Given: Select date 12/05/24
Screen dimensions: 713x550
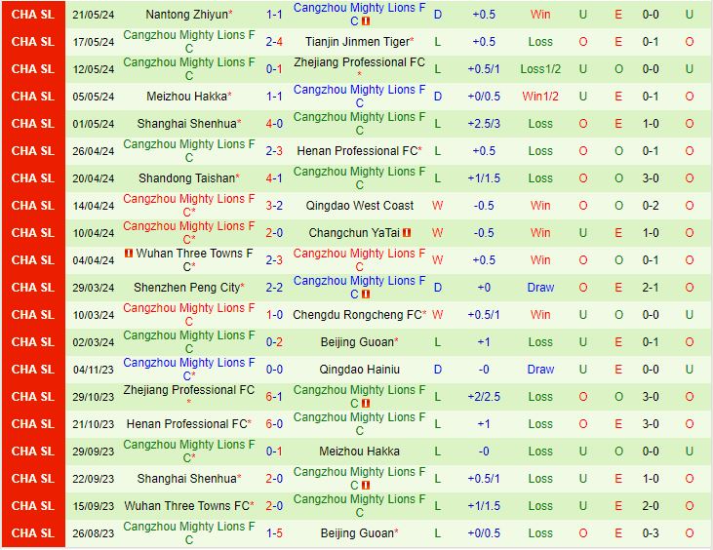Looking at the screenshot, I should 94,69.
